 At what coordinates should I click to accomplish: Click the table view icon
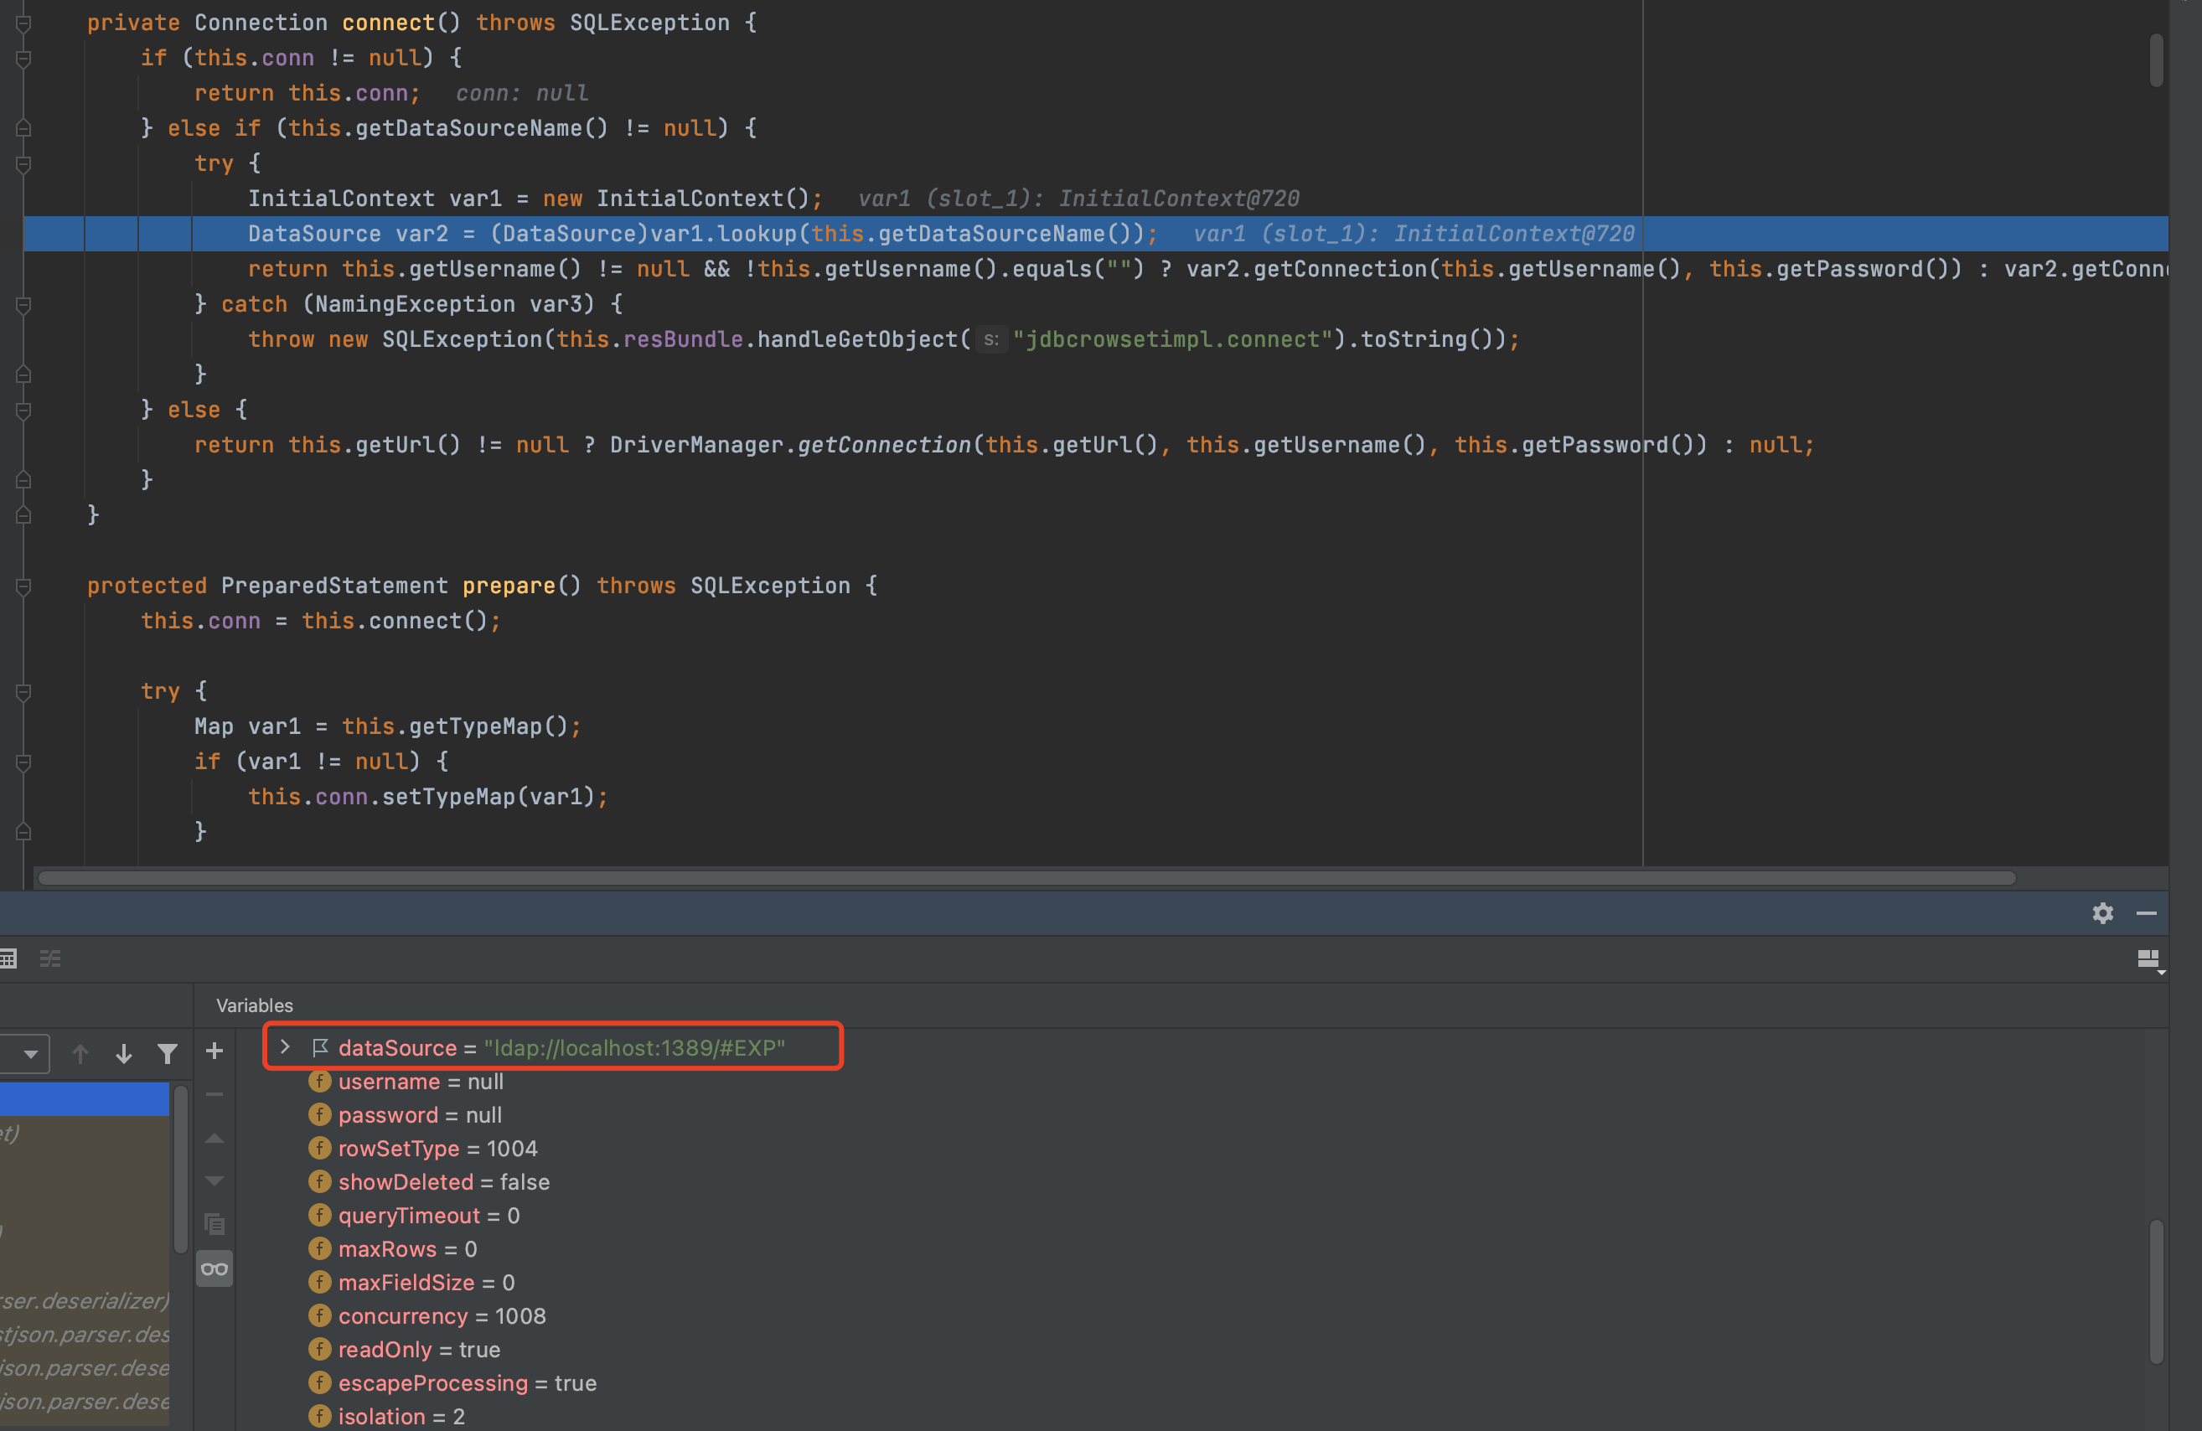point(8,958)
